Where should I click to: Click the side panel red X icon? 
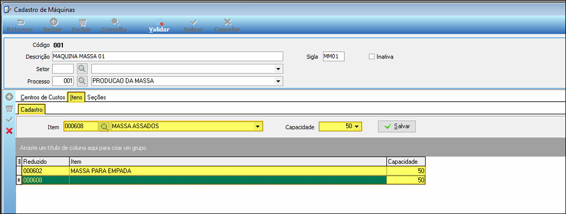(x=9, y=131)
